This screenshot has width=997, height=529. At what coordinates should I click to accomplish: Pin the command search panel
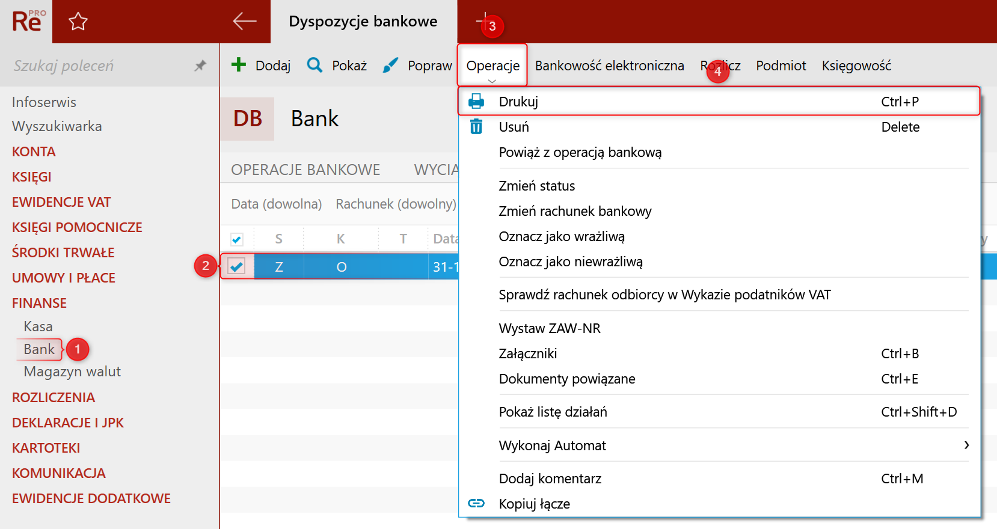pyautogui.click(x=200, y=66)
